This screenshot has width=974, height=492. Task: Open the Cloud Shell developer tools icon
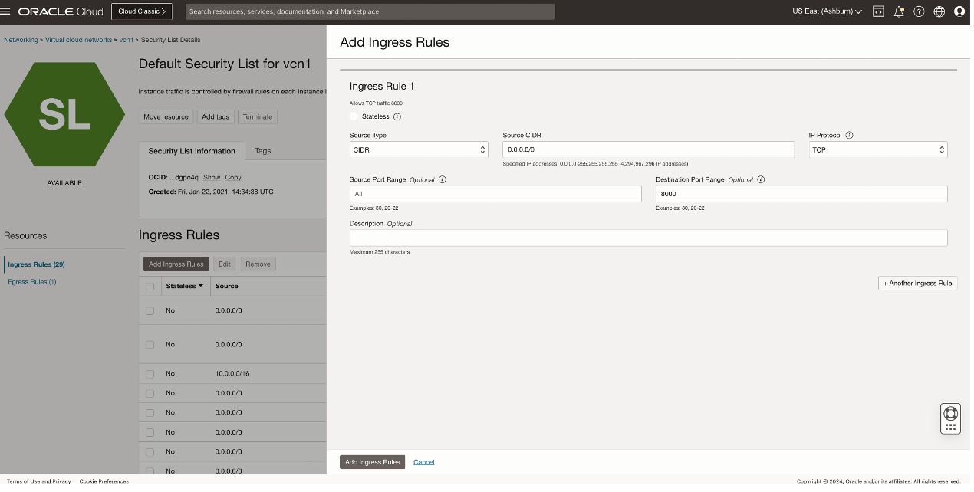878,11
